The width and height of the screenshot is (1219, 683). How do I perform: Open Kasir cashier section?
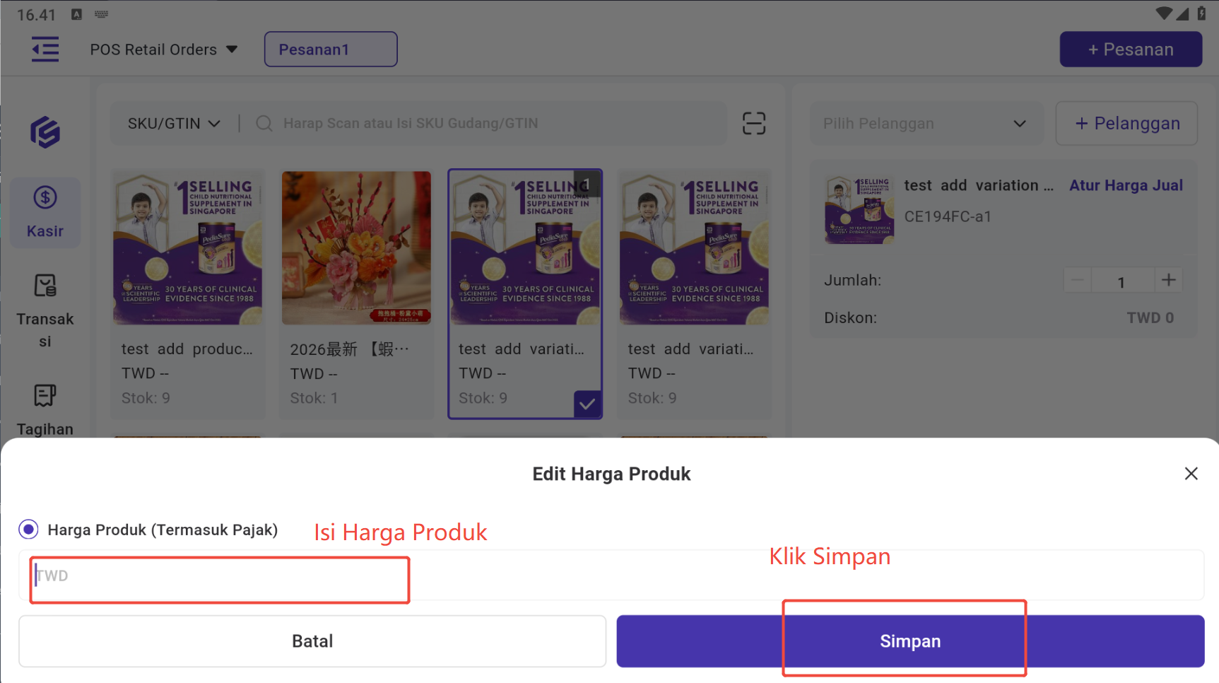click(x=45, y=211)
